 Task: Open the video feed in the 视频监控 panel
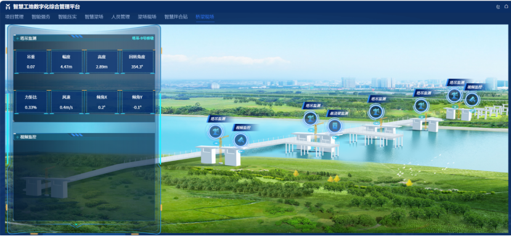click(x=84, y=181)
